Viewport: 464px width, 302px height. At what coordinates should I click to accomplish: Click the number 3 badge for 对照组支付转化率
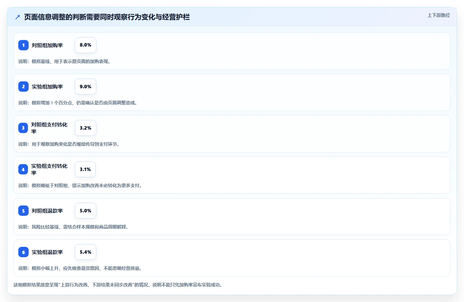pos(23,128)
